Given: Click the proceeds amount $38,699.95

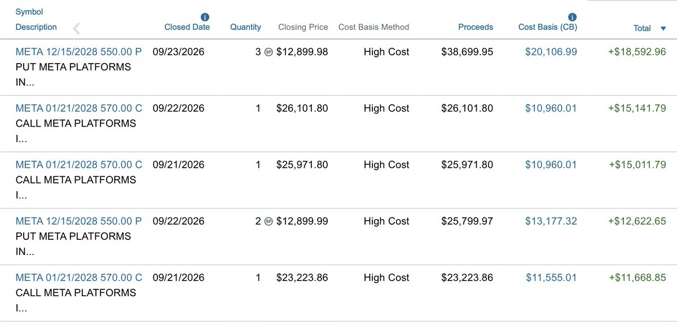Looking at the screenshot, I should click(x=467, y=52).
